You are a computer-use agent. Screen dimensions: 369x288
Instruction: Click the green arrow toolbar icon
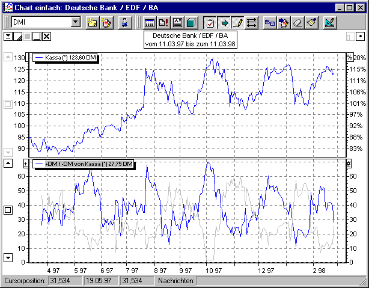(224, 23)
